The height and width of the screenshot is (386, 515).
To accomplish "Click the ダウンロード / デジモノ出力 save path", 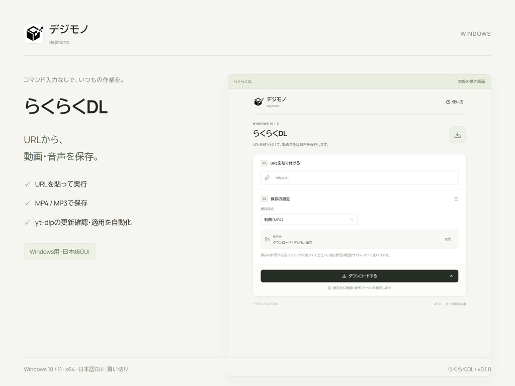I will pos(292,243).
